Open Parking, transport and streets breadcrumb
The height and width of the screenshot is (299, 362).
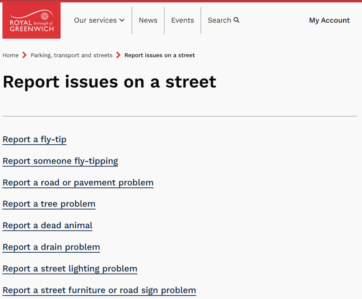pyautogui.click(x=71, y=55)
